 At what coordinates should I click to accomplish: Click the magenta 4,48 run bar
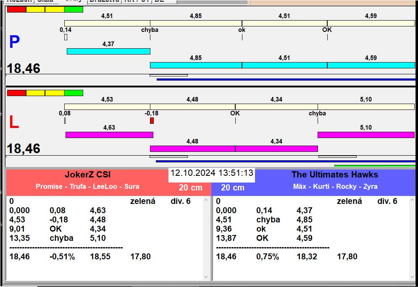pyautogui.click(x=192, y=149)
